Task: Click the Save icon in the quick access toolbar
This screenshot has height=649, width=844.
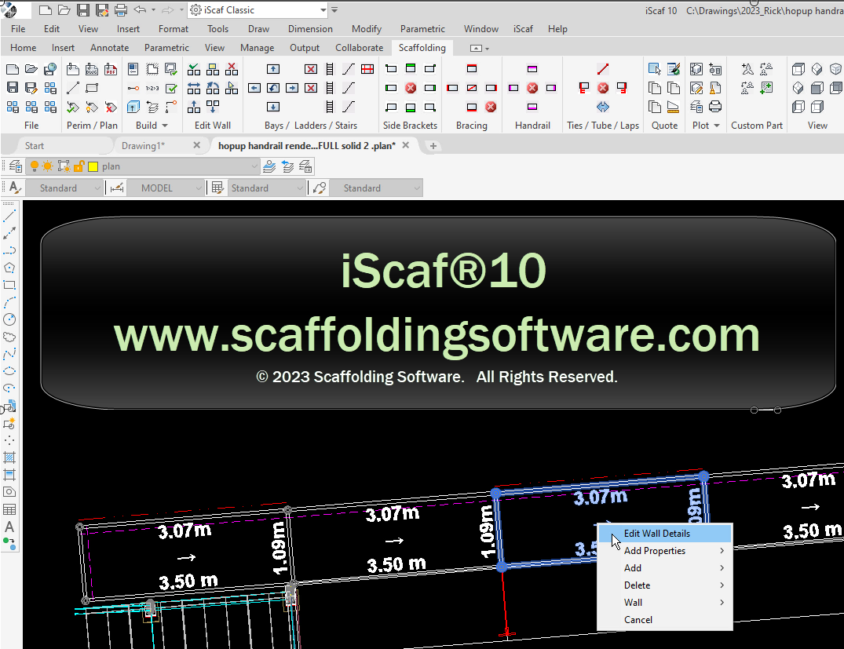Action: point(82,9)
